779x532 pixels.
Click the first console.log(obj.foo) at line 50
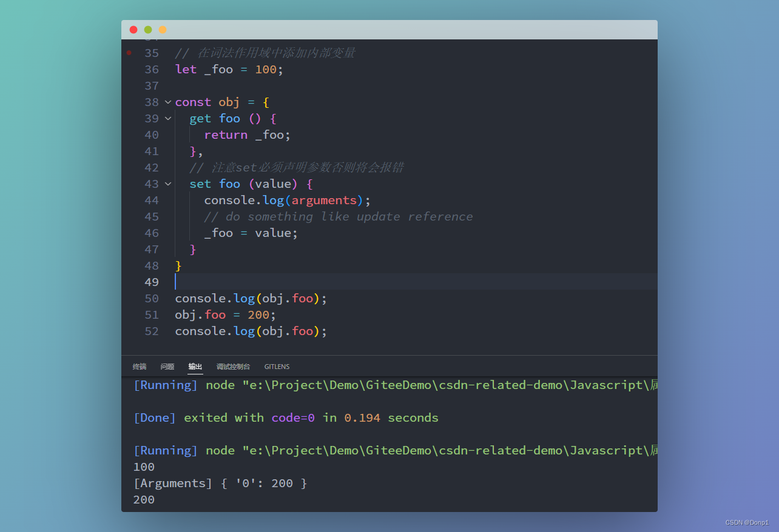tap(251, 298)
